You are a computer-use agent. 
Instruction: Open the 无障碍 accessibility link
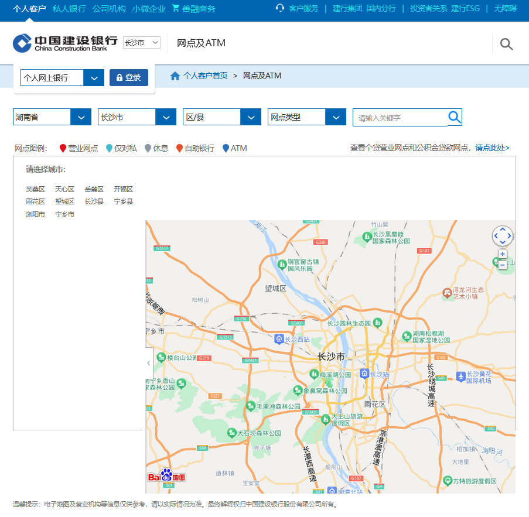point(505,8)
